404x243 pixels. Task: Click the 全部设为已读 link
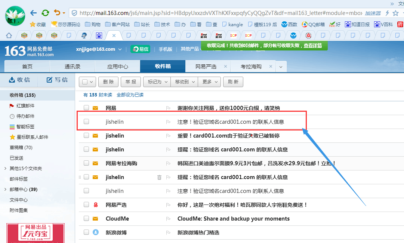(x=130, y=95)
